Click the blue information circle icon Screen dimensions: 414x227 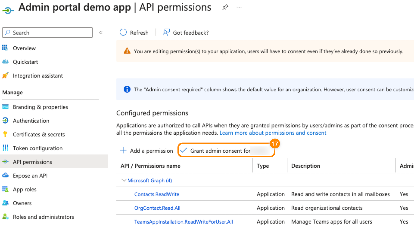[127, 89]
